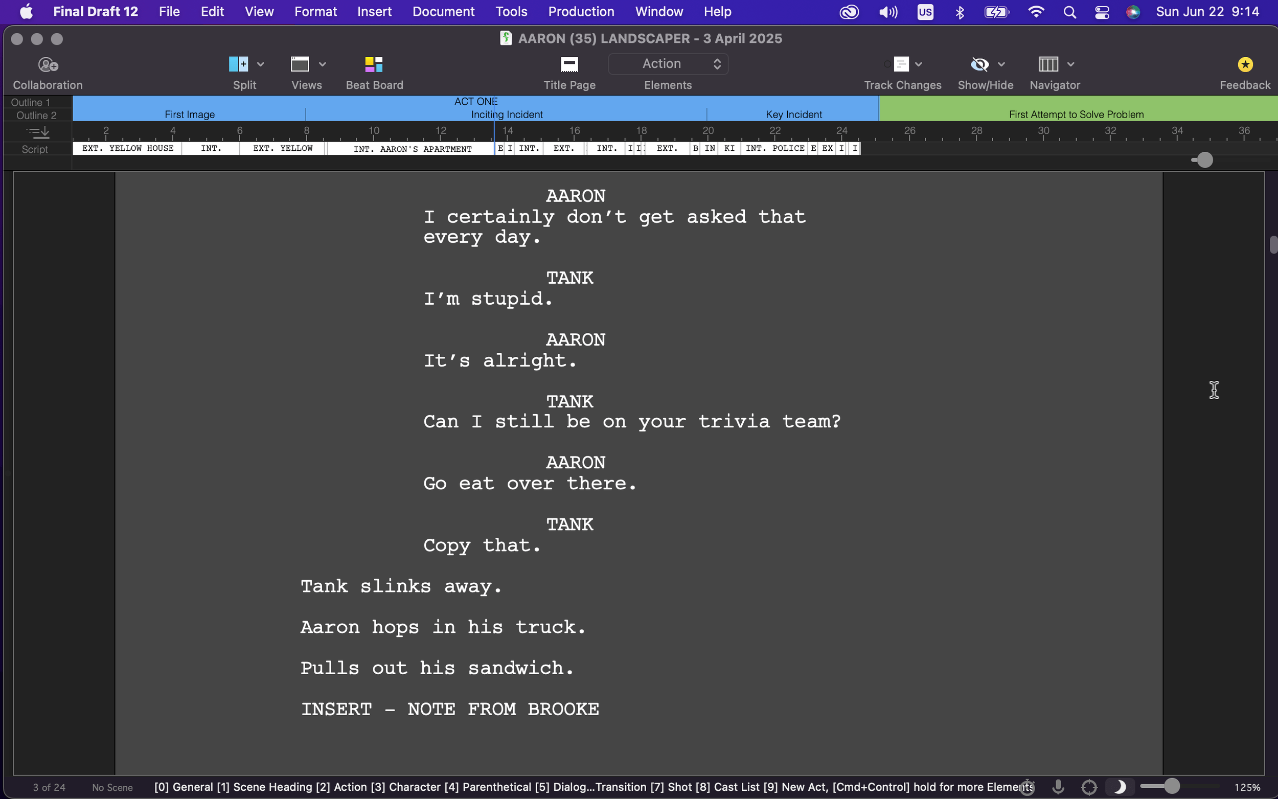Screen dimensions: 1278x799
Task: Toggle the Show/Hide eye icon
Action: pyautogui.click(x=979, y=64)
